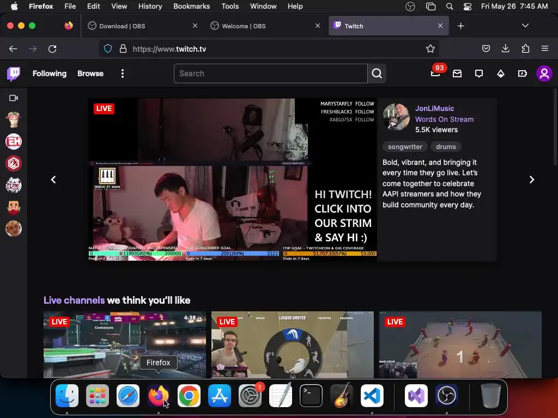This screenshot has height=418, width=558.
Task: Click the Firefox reload button
Action: click(52, 48)
